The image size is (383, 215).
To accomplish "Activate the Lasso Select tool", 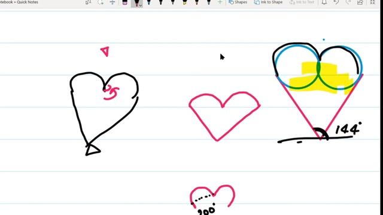I will point(101,2).
